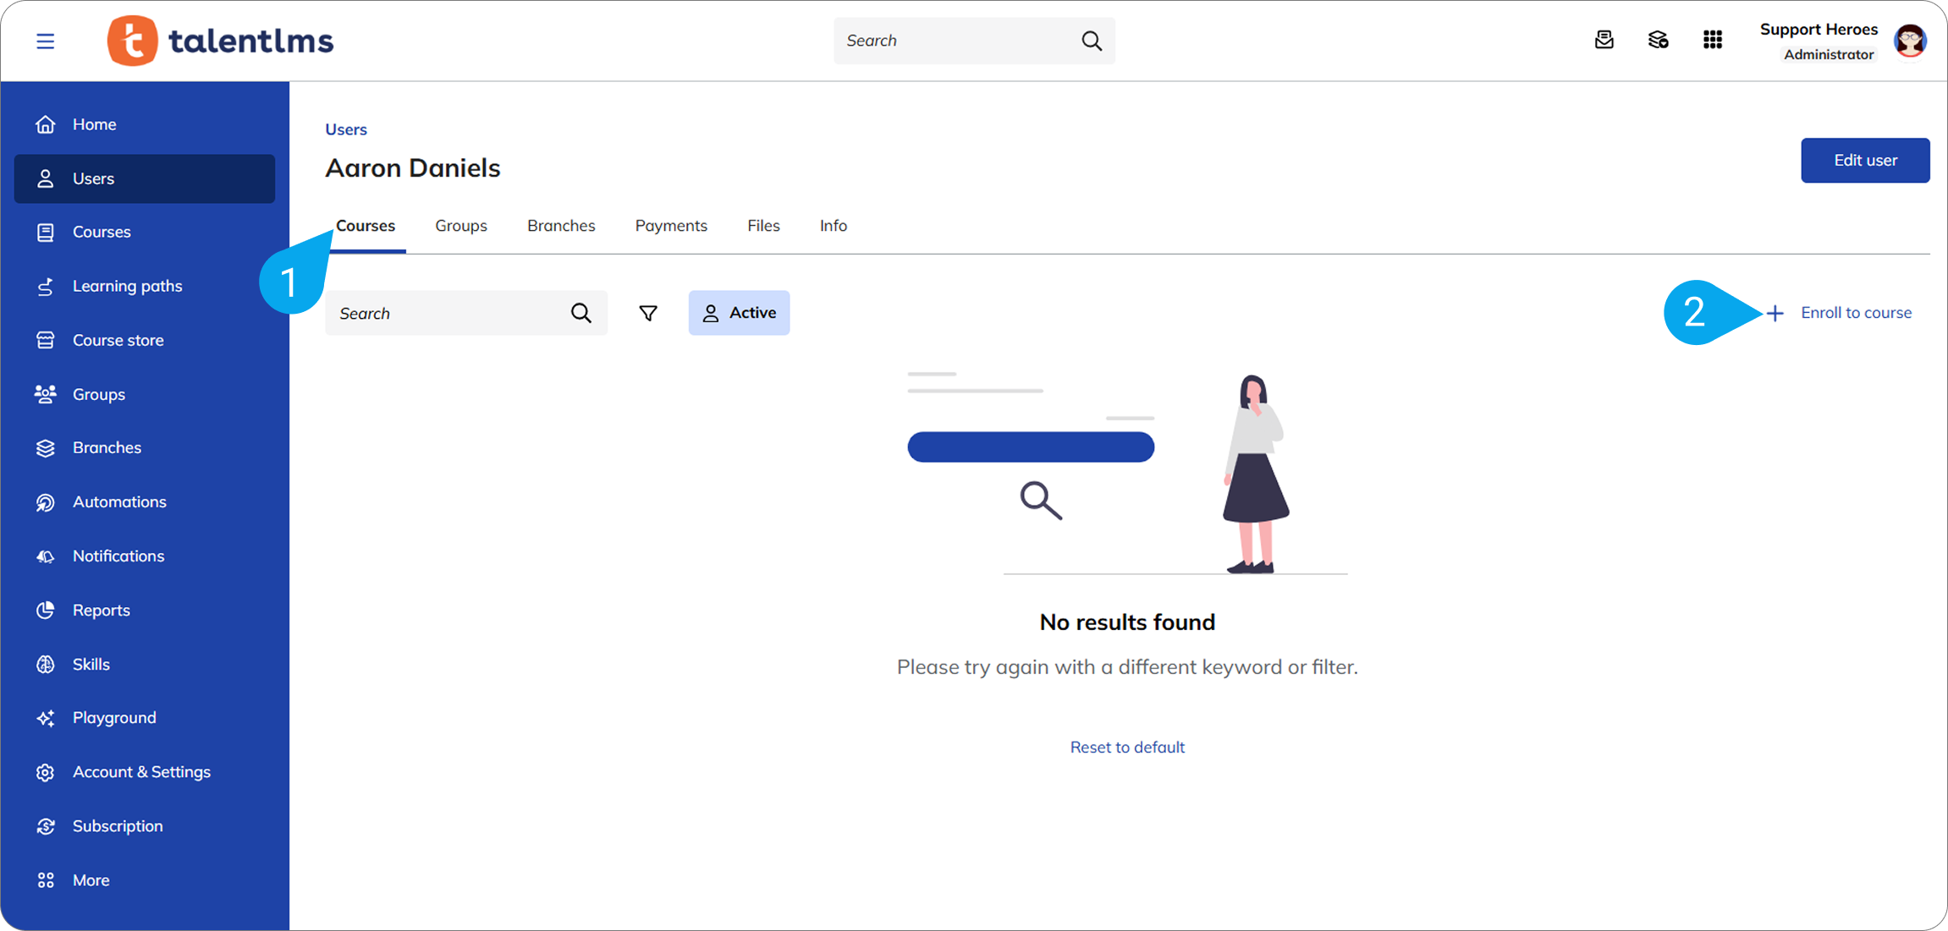Click the Automations icon
Screen dimensions: 1948x931
pos(46,502)
